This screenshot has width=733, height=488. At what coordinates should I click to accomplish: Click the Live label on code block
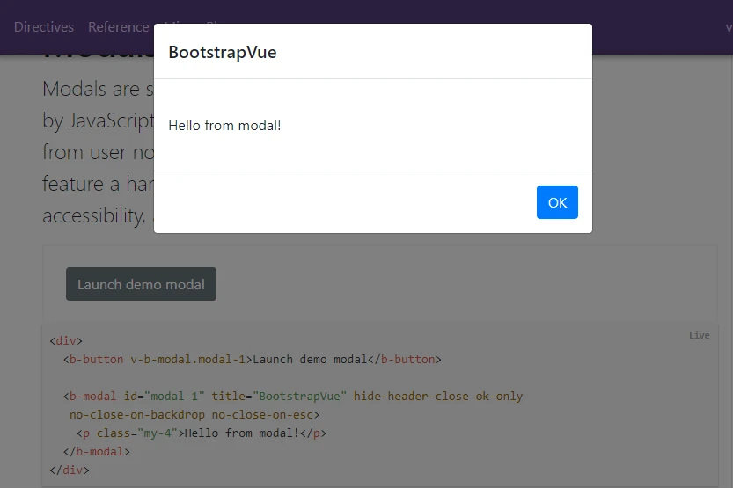click(699, 335)
